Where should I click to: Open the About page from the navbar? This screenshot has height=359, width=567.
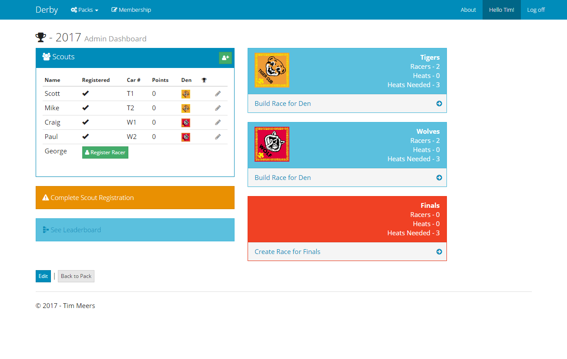(468, 10)
